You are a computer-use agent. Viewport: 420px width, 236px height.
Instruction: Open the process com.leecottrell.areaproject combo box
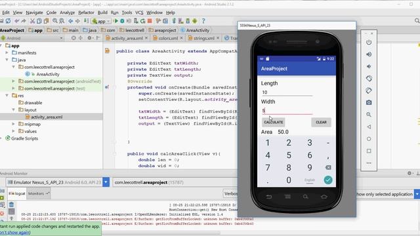[175, 182]
